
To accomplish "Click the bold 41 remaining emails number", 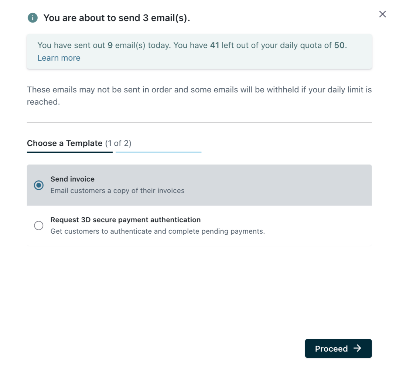I will tap(215, 46).
